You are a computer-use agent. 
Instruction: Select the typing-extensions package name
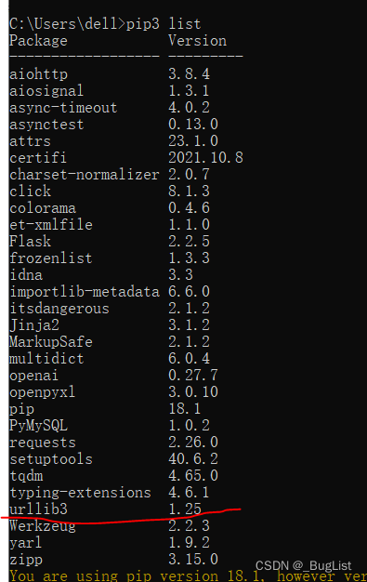(x=81, y=493)
